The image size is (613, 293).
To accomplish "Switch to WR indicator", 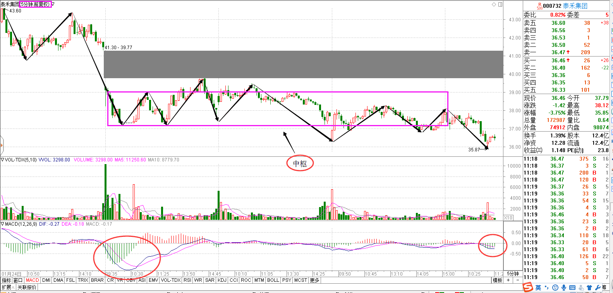I will tap(198, 280).
